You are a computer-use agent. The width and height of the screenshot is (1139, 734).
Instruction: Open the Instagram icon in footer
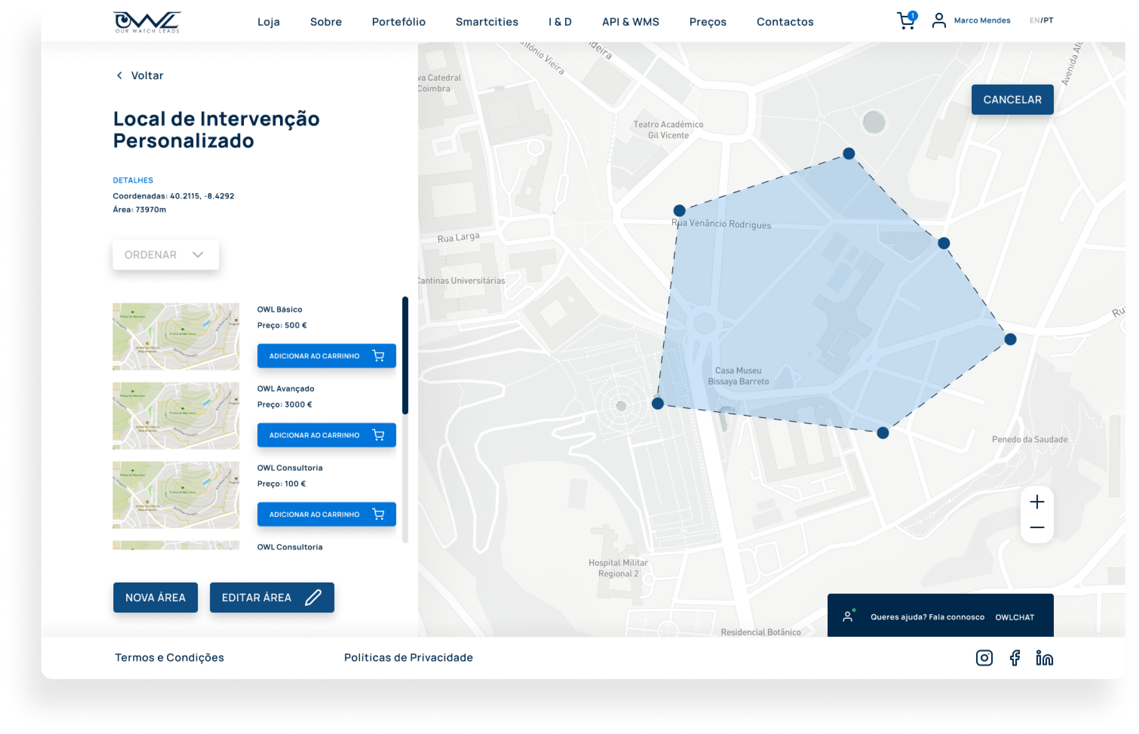[984, 658]
